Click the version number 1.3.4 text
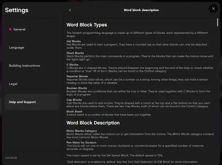This screenshot has width=222, height=165. [11, 158]
